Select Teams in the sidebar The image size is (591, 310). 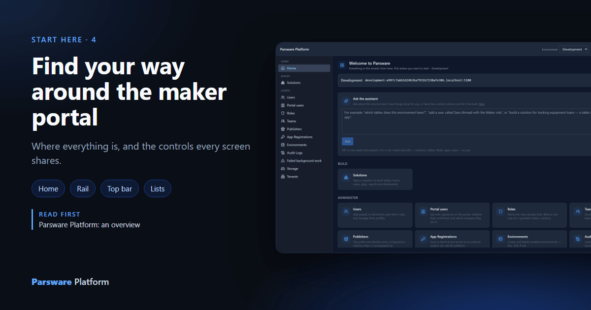pyautogui.click(x=304, y=121)
